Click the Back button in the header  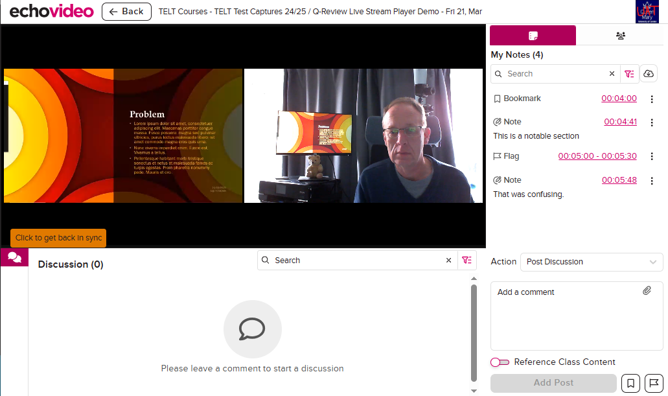126,11
